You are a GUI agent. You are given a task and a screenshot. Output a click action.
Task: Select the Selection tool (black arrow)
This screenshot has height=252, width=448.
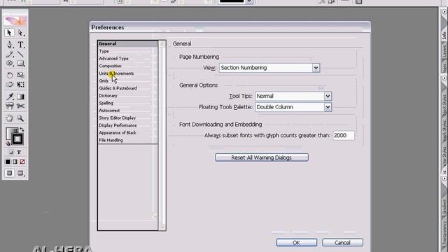9,33
